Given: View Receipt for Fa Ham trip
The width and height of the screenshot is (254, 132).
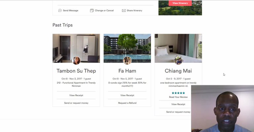Looking at the screenshot, I should [x=127, y=95].
